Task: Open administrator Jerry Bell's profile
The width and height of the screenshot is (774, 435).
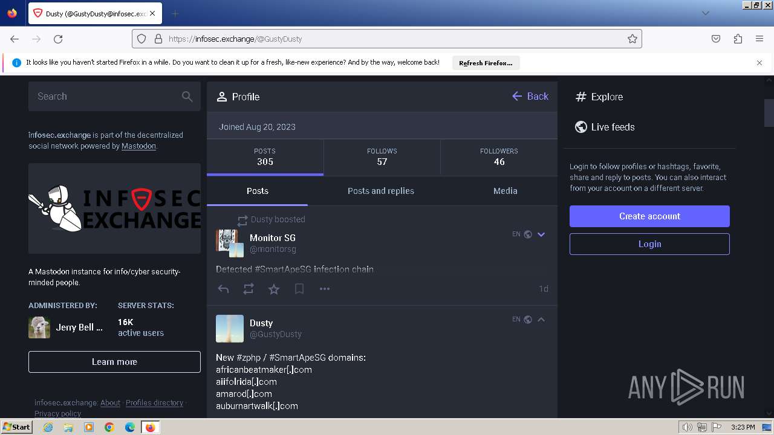Action: click(x=67, y=327)
